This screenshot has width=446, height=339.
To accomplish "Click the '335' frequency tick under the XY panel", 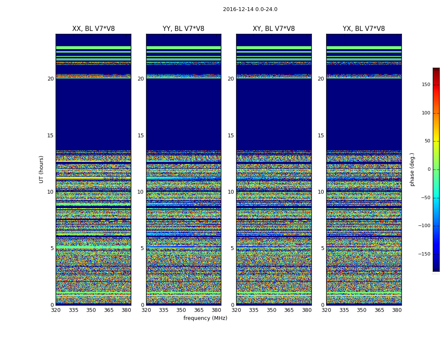I will (x=254, y=310).
